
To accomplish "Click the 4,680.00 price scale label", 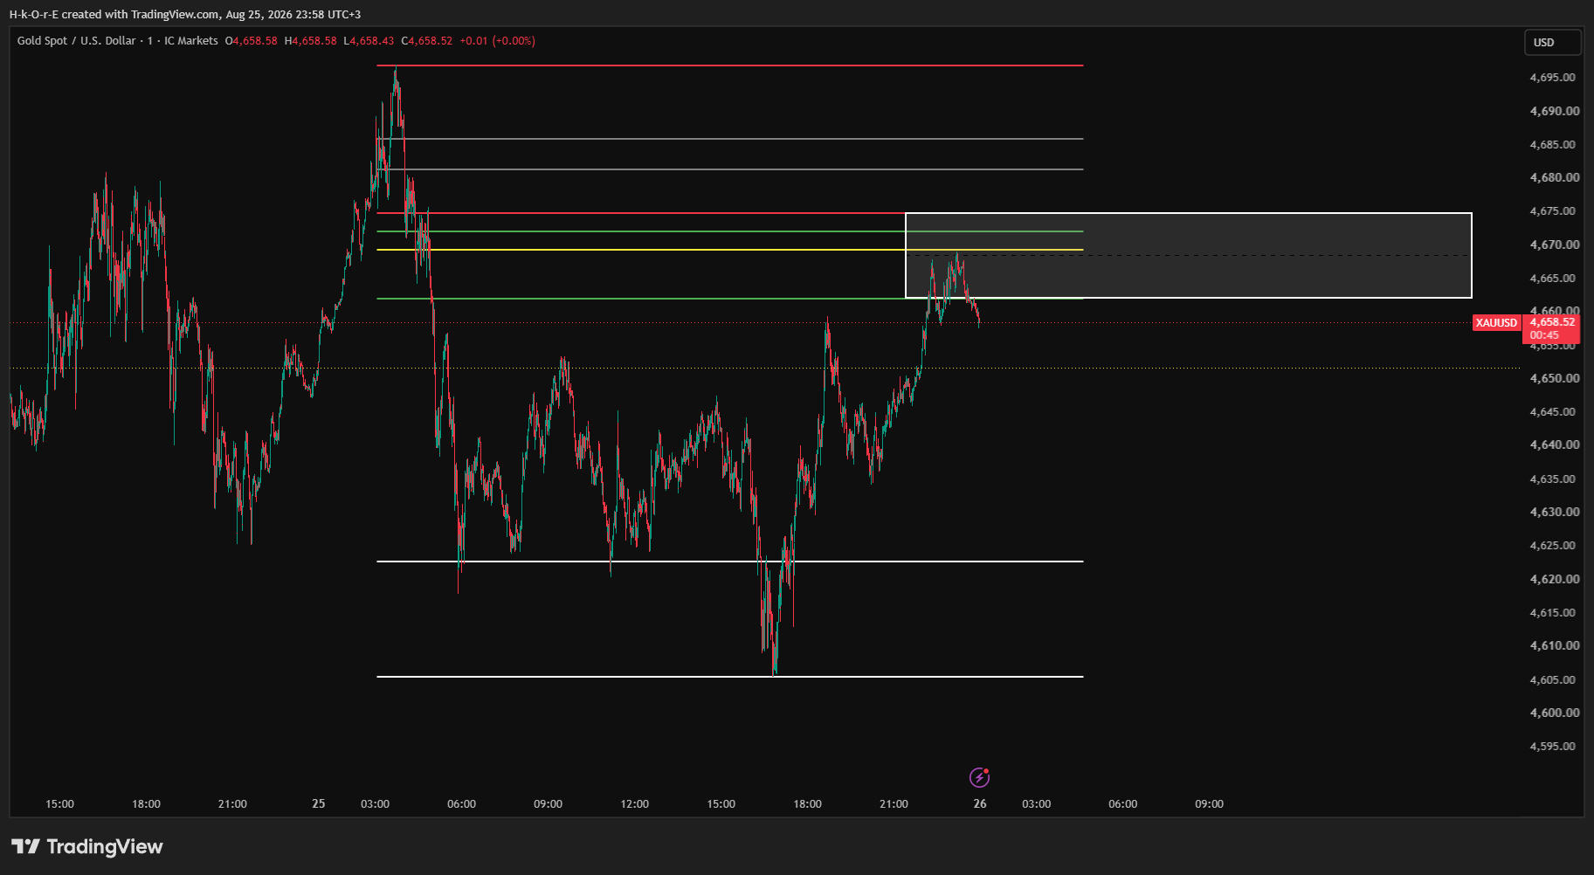I will [x=1555, y=177].
